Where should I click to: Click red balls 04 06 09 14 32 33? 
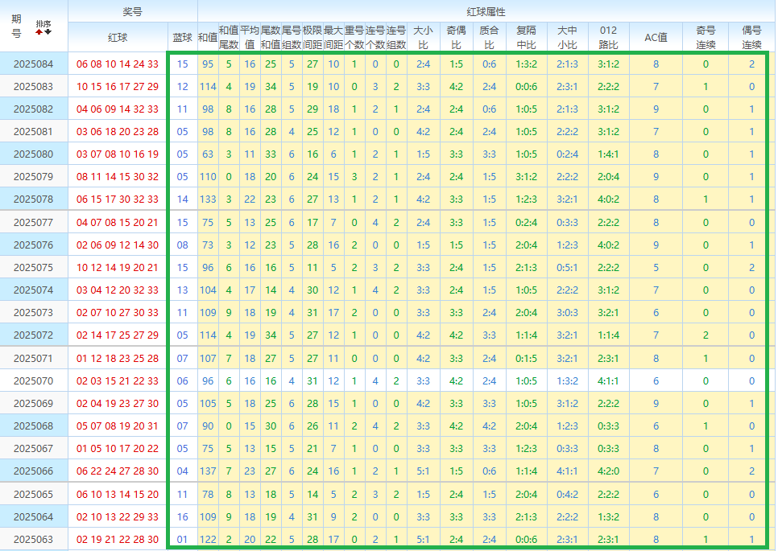(118, 109)
